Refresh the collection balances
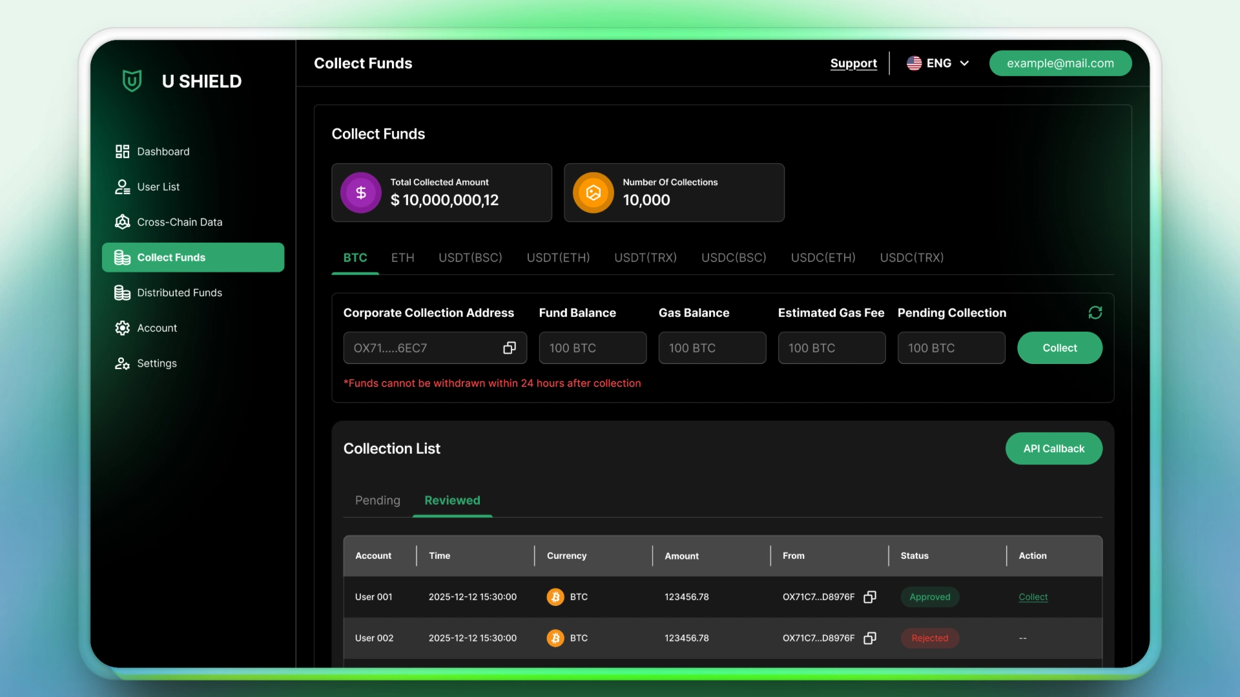1240x697 pixels. point(1095,312)
